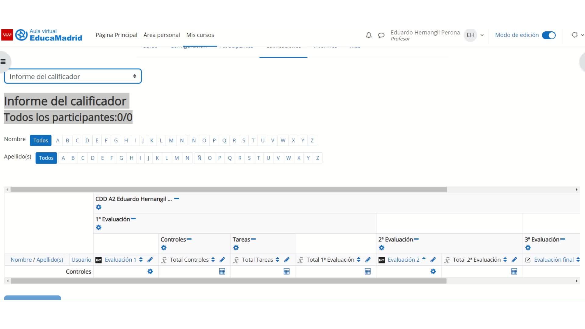Open the notifications bell icon
Screen dimensions: 585x329
369,35
